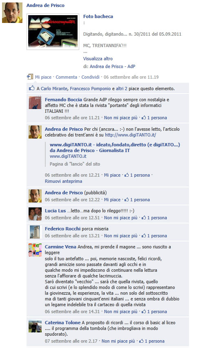Open Carmine Vena's colorful avatar
This screenshot has height=348, width=207.
point(35,250)
